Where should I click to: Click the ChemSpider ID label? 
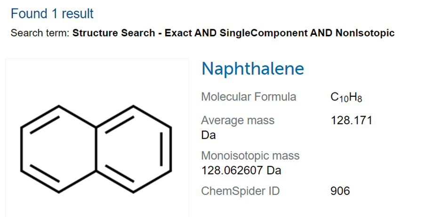click(x=241, y=191)
